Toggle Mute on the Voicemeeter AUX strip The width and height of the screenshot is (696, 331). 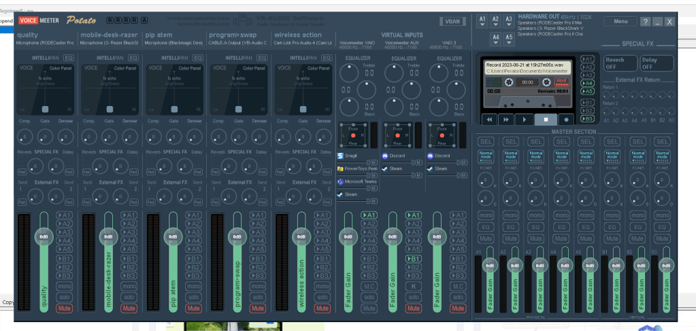click(x=413, y=308)
